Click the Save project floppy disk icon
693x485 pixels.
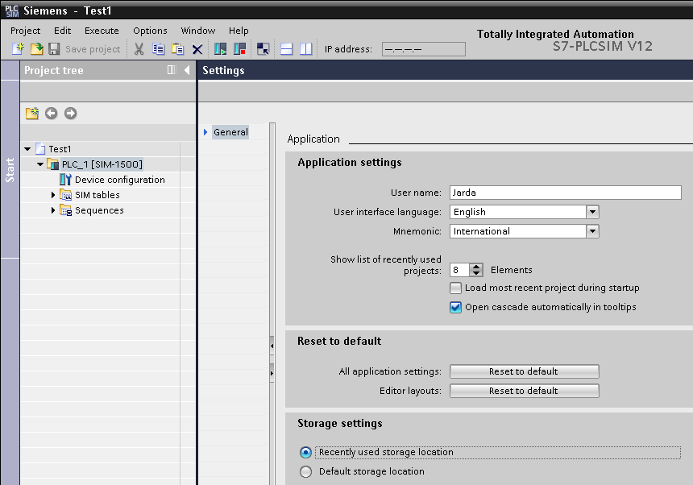54,48
